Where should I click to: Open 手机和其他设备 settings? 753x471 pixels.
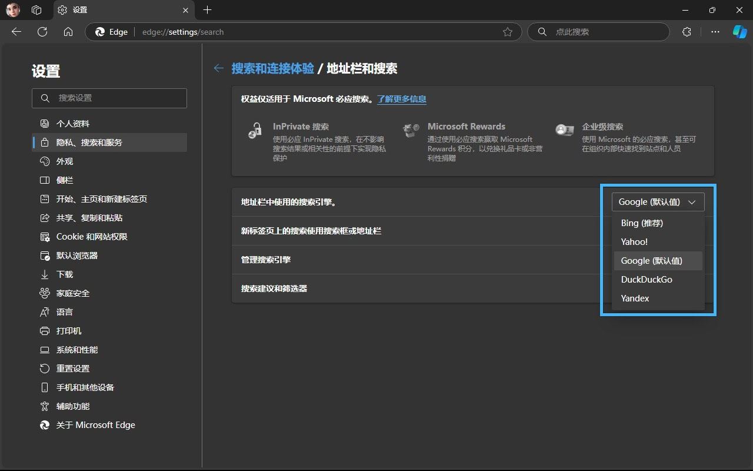tap(109, 387)
